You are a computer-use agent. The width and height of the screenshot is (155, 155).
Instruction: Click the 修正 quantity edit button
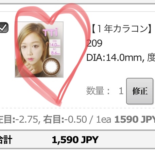pyautogui.click(x=140, y=91)
